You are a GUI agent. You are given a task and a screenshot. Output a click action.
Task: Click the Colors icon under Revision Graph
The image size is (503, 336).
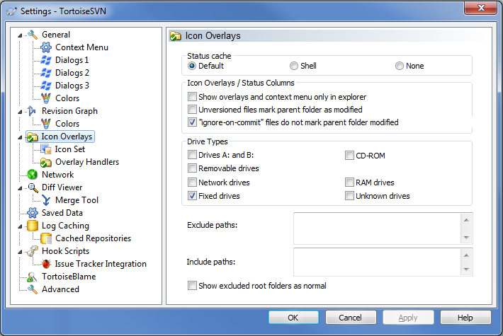click(x=46, y=124)
